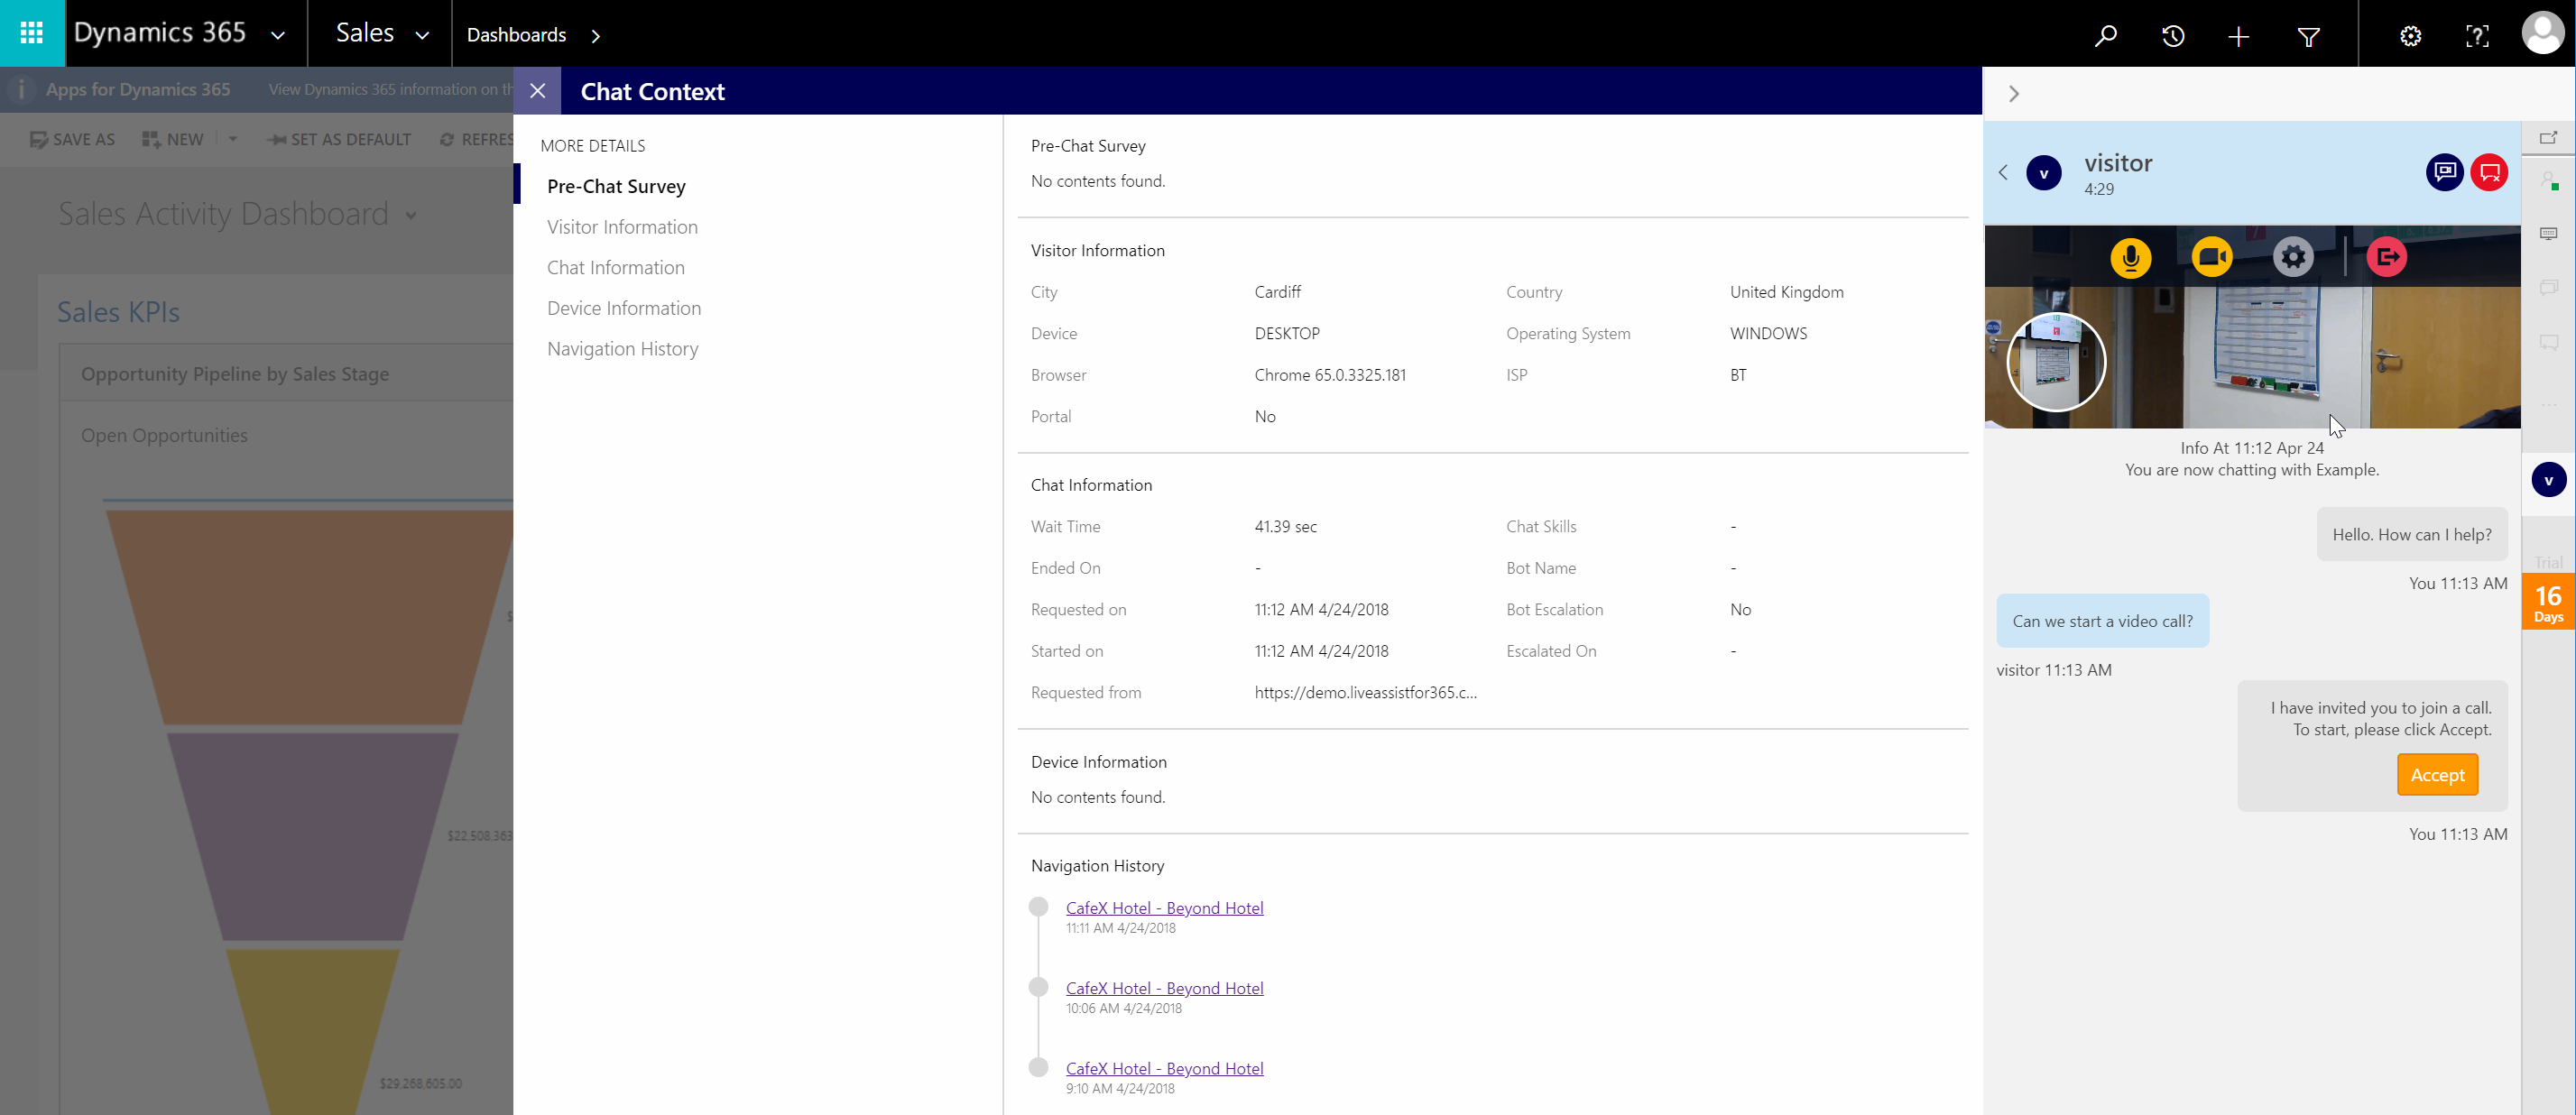View recently used items via the history icon

pyautogui.click(x=2172, y=35)
